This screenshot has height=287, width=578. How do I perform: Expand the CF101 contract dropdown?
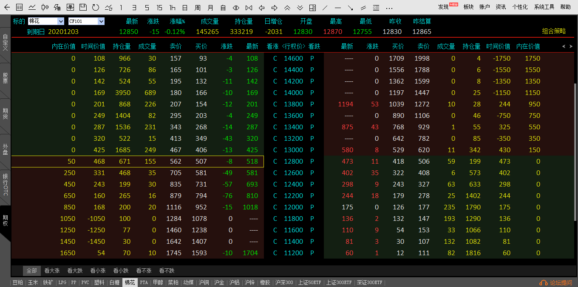coord(101,21)
